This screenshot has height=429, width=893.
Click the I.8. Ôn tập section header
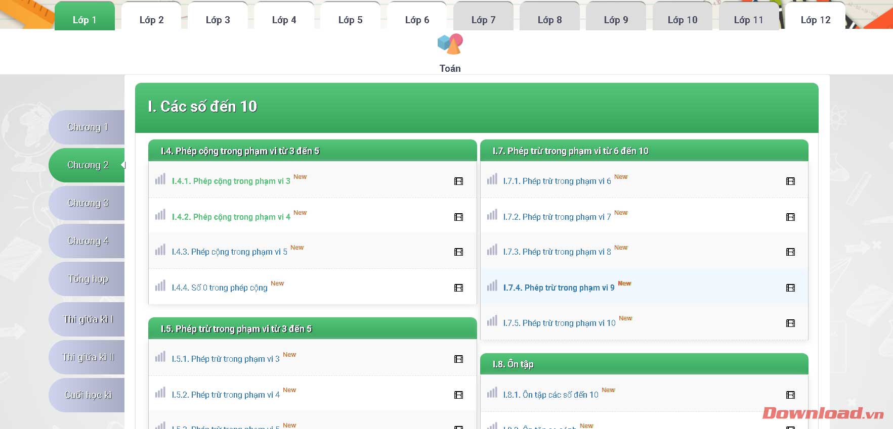[513, 364]
